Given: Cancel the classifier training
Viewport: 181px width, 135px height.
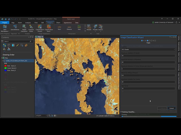Looking at the screenshot, I should 171,108.
